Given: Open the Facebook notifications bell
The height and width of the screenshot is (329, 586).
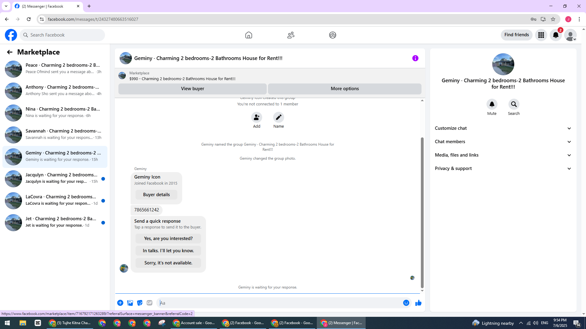Looking at the screenshot, I should point(555,35).
